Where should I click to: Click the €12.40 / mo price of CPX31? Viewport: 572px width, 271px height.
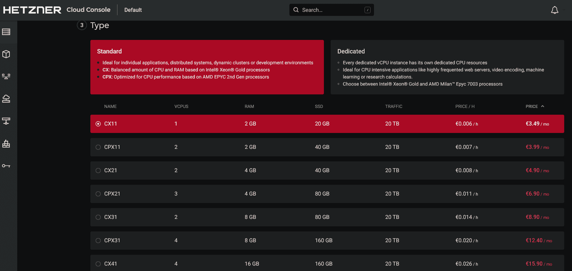[x=539, y=241]
